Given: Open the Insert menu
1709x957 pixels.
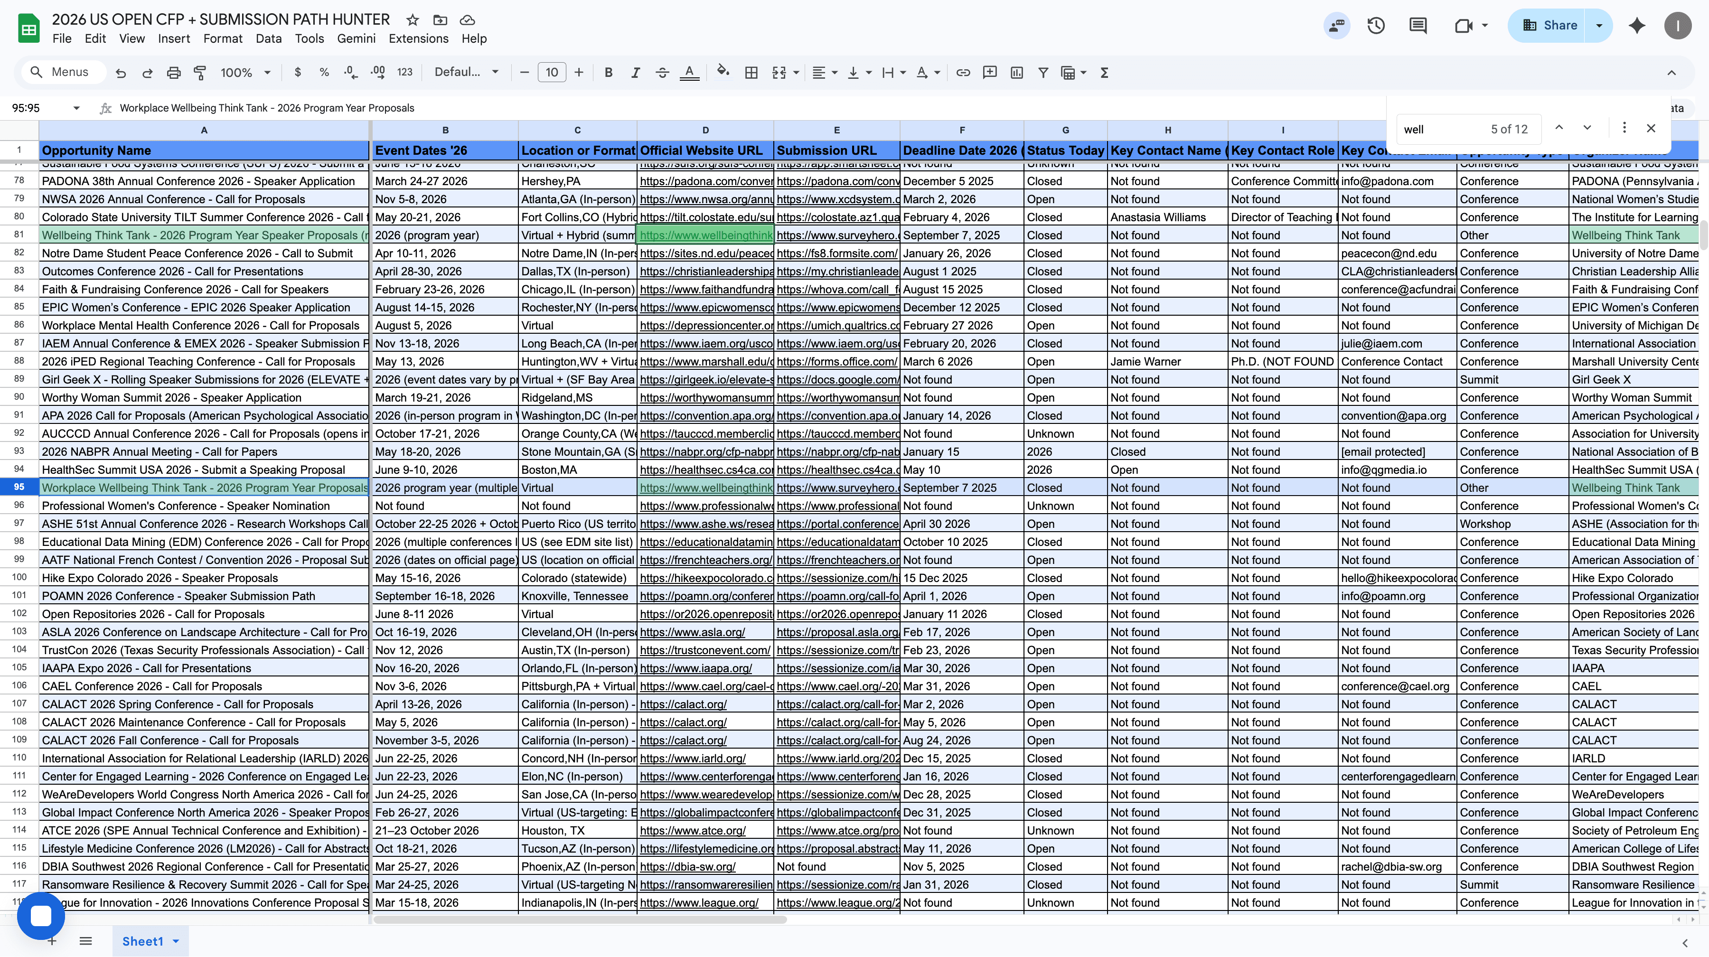Looking at the screenshot, I should click(174, 38).
